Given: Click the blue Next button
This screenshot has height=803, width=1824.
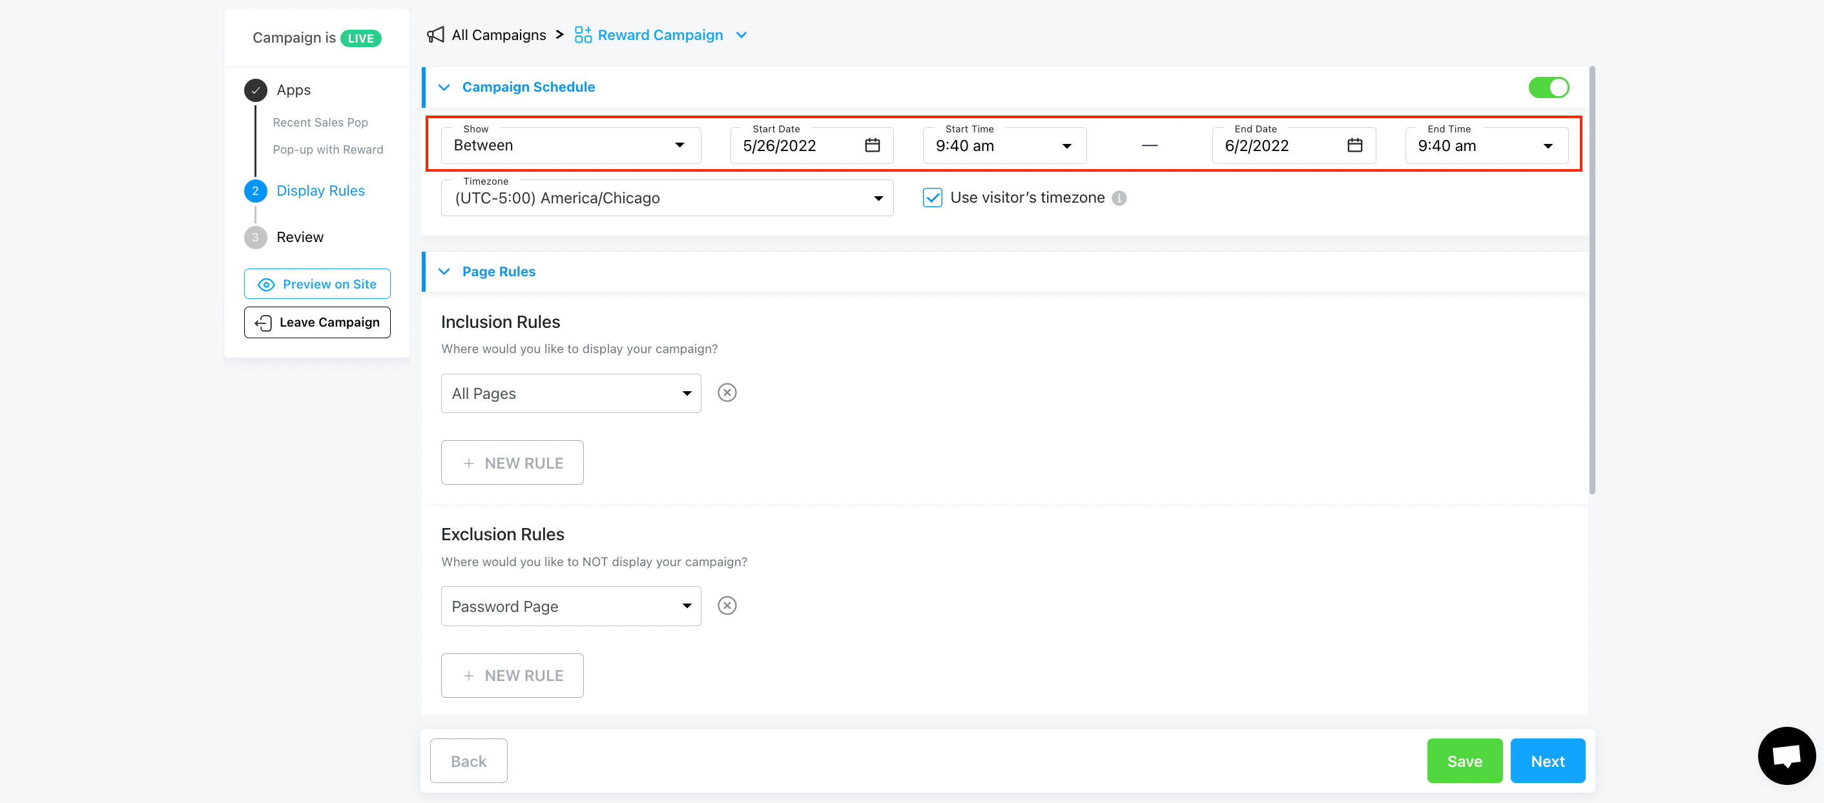Looking at the screenshot, I should (x=1547, y=761).
